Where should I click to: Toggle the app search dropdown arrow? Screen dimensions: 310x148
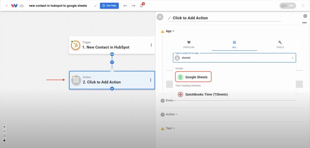[292, 58]
